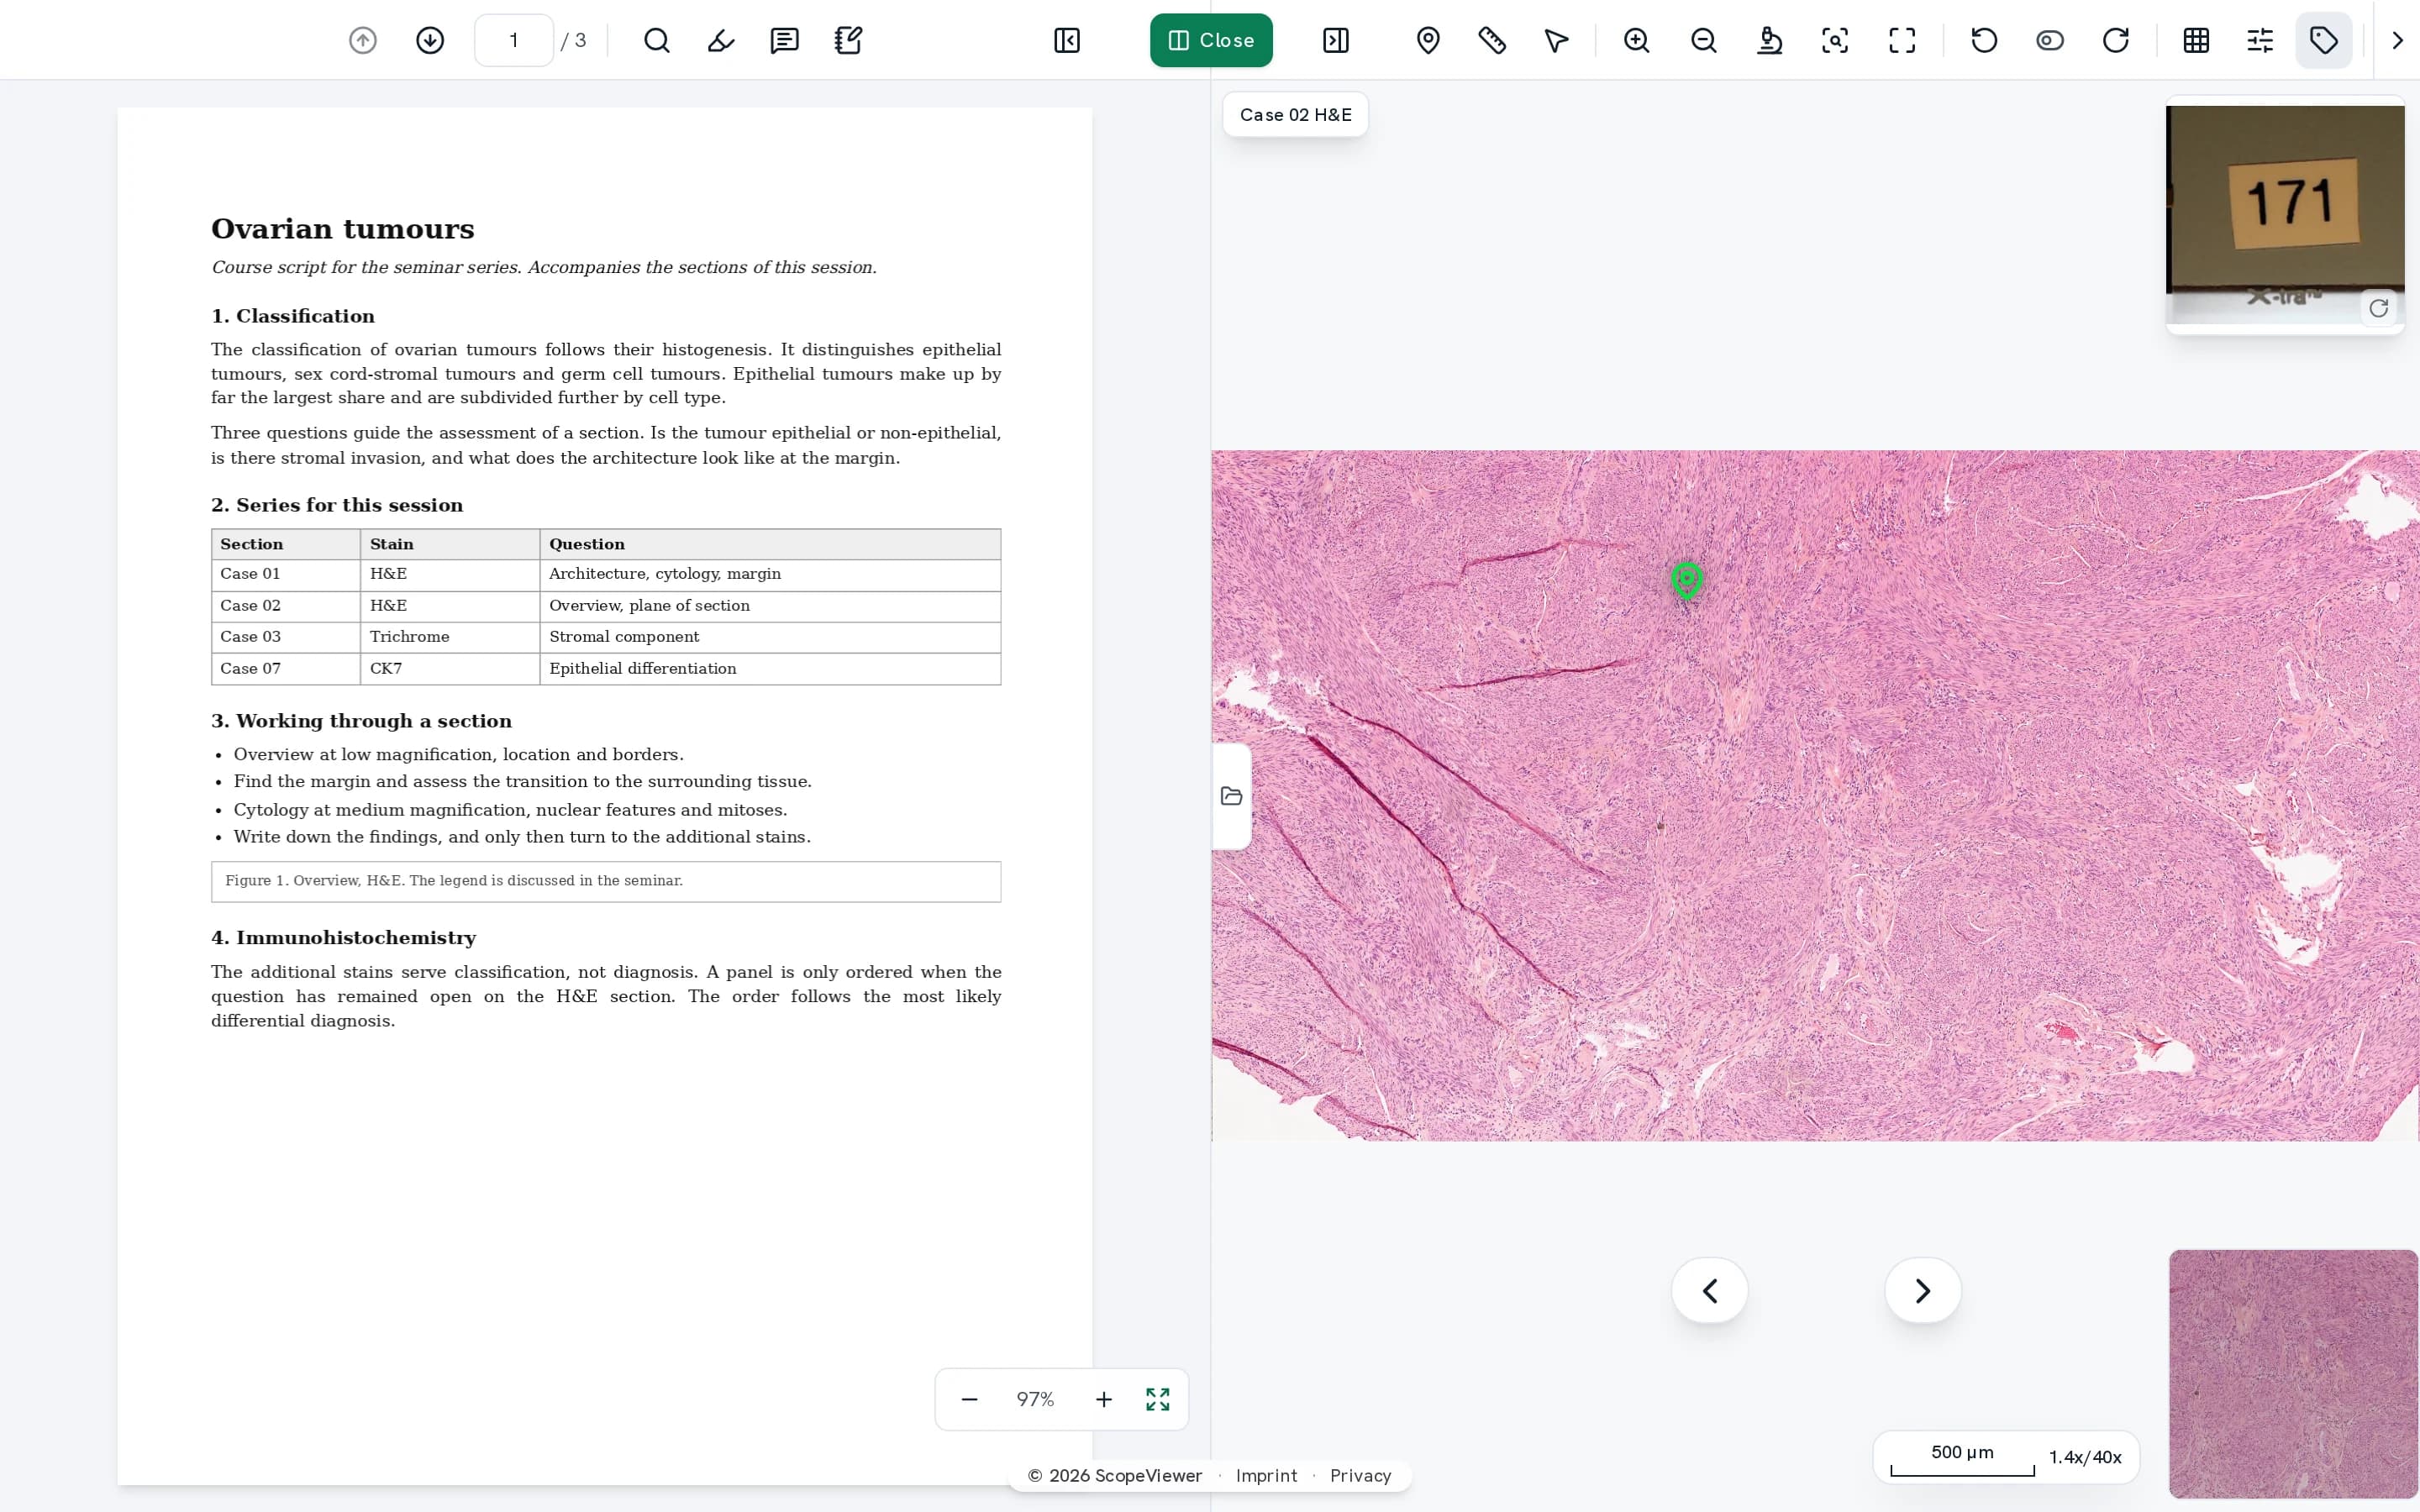The height and width of the screenshot is (1512, 2420).
Task: Toggle the rotation lock pill
Action: pos(2050,40)
